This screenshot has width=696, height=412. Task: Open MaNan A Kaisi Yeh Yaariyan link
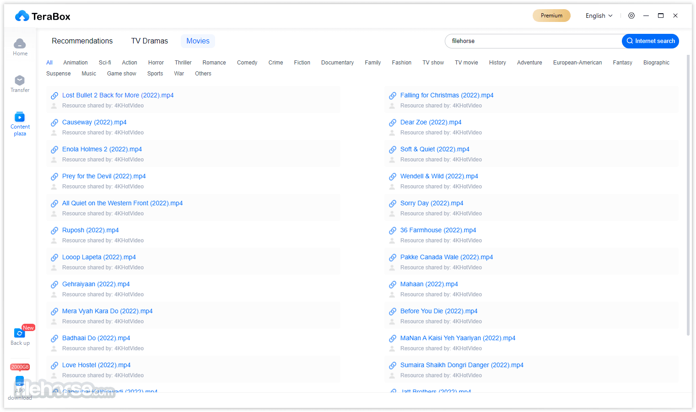[x=458, y=338]
